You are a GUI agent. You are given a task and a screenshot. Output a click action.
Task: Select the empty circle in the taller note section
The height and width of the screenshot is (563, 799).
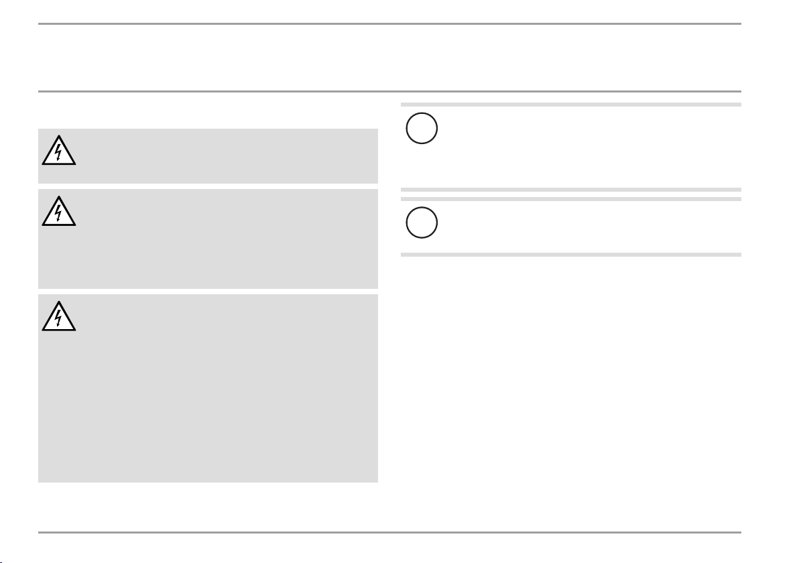click(422, 128)
